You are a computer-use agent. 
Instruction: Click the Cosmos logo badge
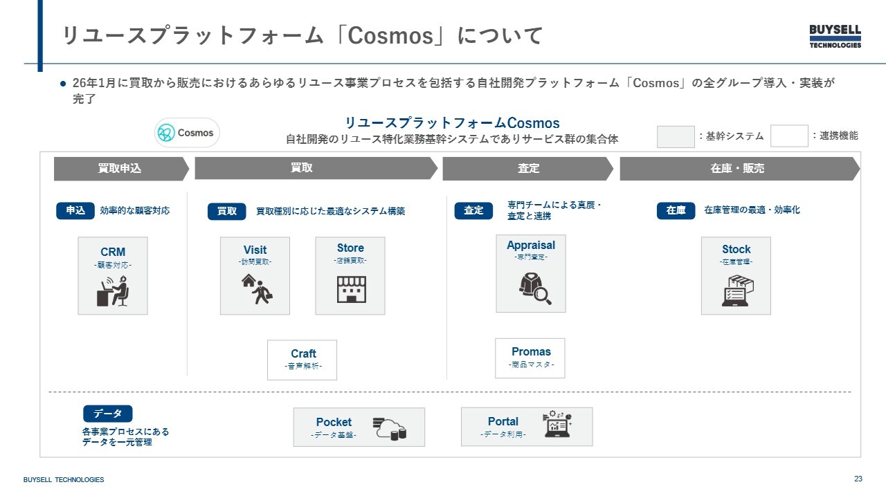(187, 133)
